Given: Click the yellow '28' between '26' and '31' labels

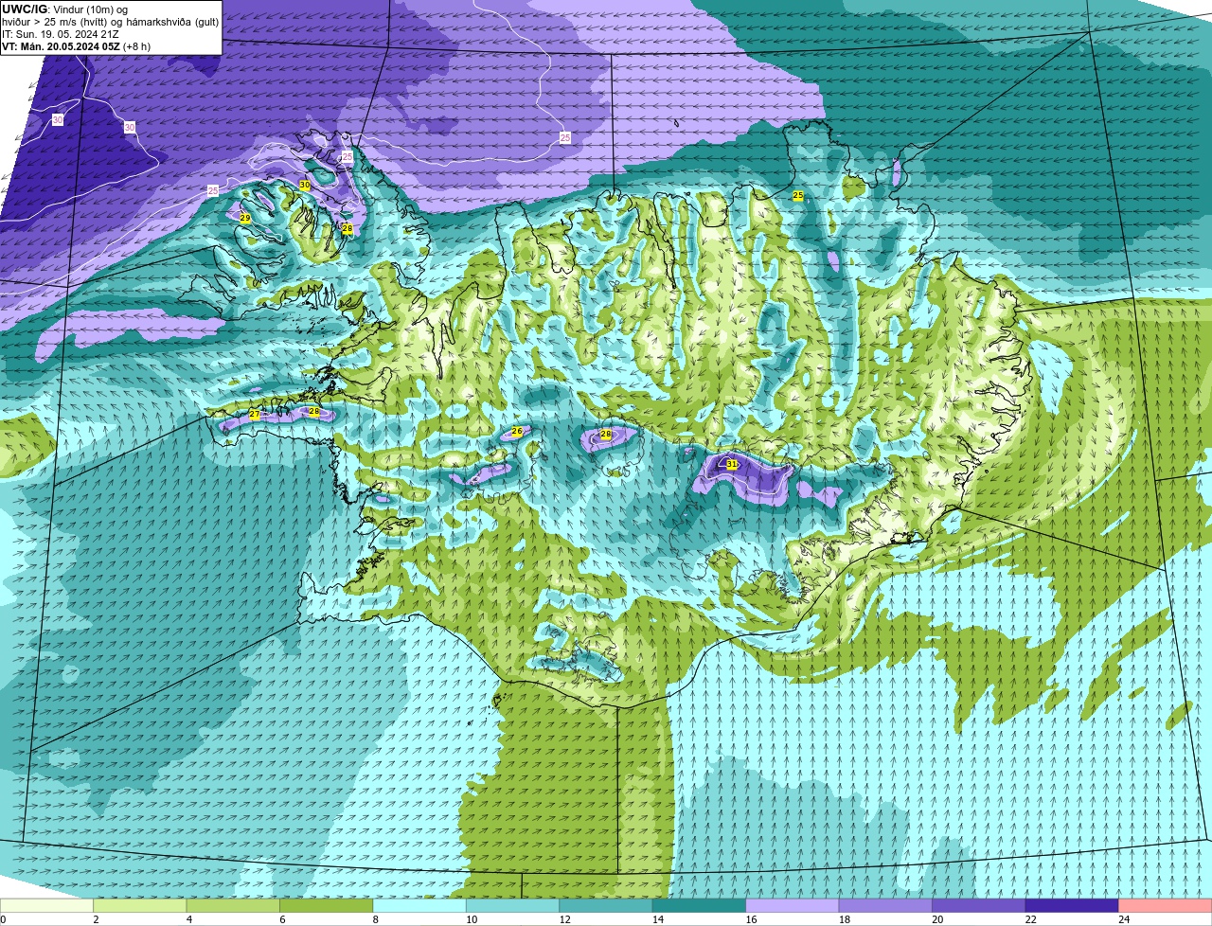Looking at the screenshot, I should [x=606, y=434].
